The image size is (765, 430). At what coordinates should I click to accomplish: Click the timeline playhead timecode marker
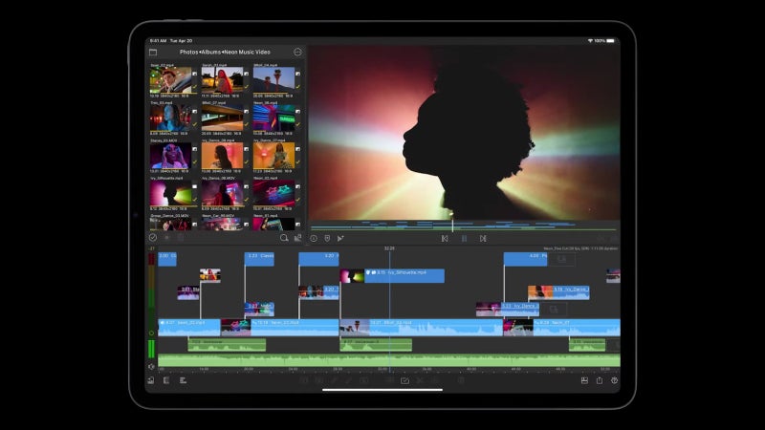(x=389, y=248)
